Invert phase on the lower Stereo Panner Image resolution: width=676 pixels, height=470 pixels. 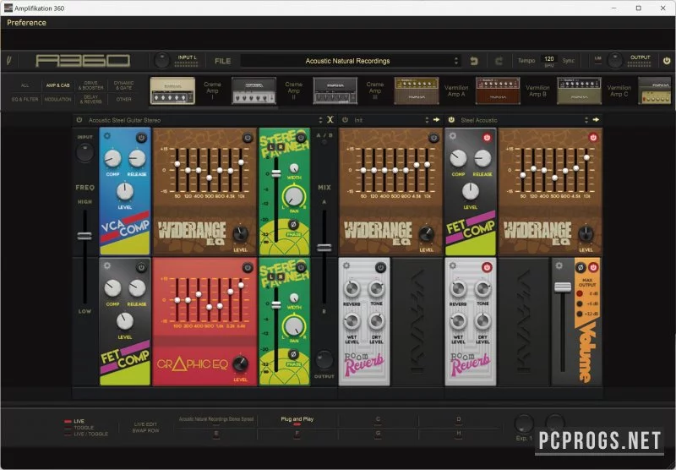293,354
